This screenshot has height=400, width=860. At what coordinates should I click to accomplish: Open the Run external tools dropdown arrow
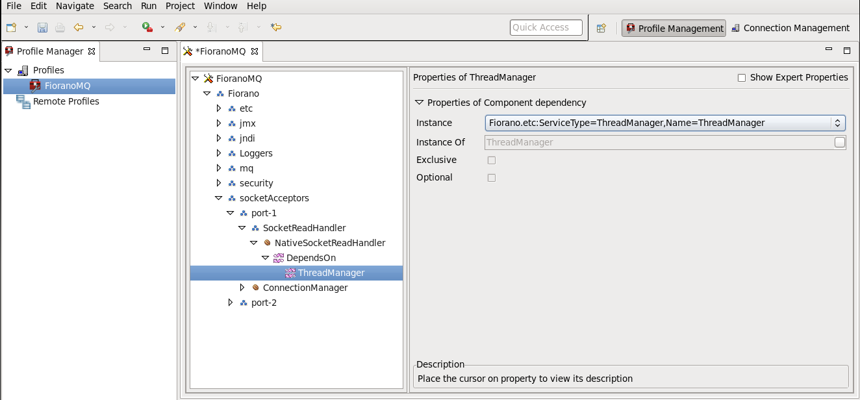pos(162,27)
